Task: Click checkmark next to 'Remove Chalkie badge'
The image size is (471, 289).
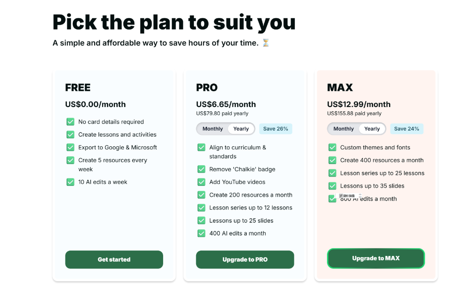Action: coord(201,169)
